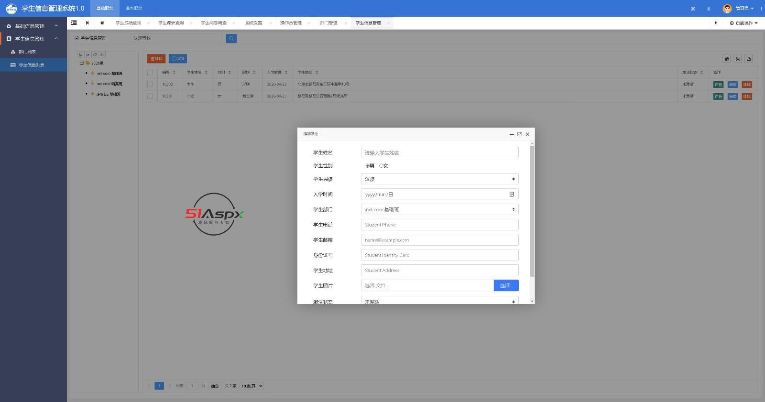Image resolution: width=765 pixels, height=402 pixels.
Task: Sort the table by 学生地址 column
Action: click(317, 73)
